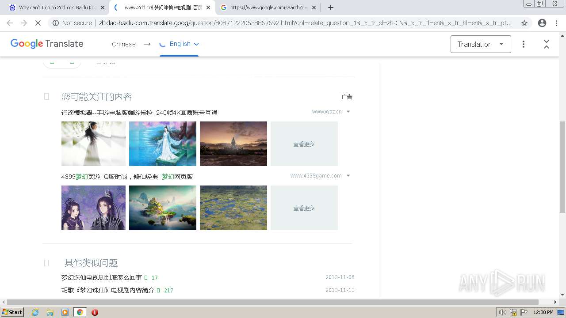Close the Google search tab
Screen dimensions: 566x318
click(314, 8)
